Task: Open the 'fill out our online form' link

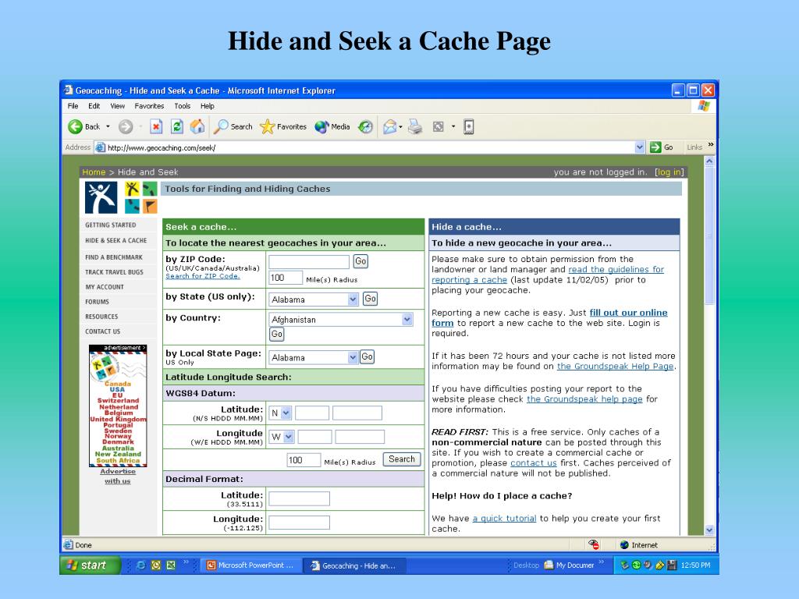Action: point(549,318)
